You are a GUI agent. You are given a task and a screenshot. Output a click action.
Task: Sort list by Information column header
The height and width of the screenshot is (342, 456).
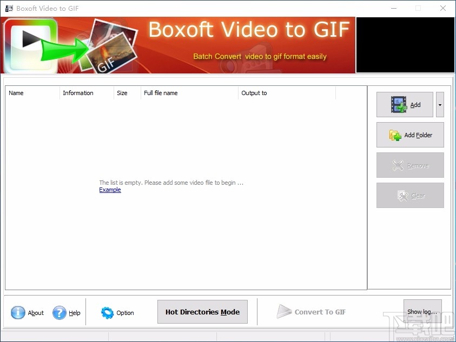tap(87, 93)
